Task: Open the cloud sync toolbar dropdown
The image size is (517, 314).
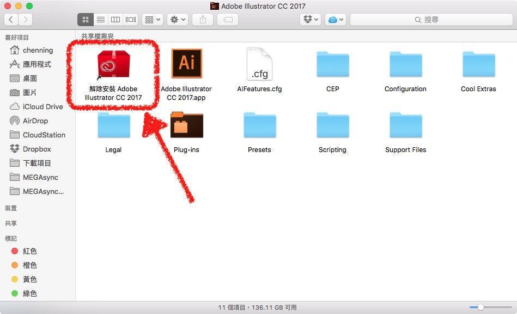Action: (336, 20)
